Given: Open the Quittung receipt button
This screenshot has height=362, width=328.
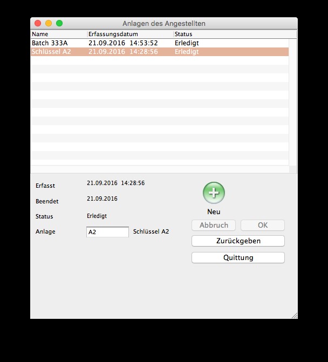Looking at the screenshot, I should (238, 257).
